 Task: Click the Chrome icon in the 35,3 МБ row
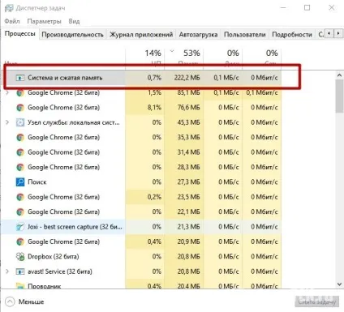(20, 138)
